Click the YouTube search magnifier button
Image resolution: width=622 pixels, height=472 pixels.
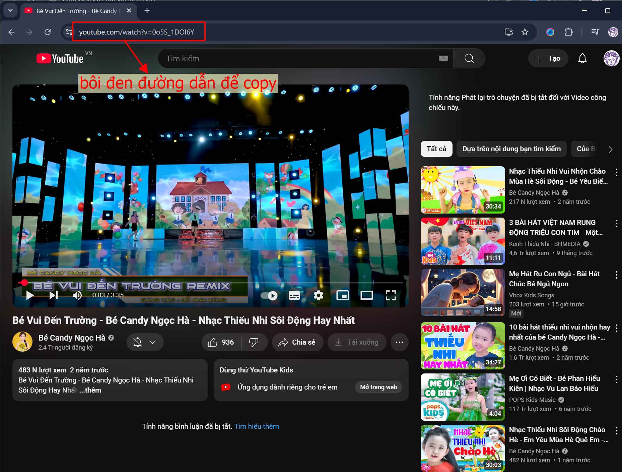(x=469, y=58)
